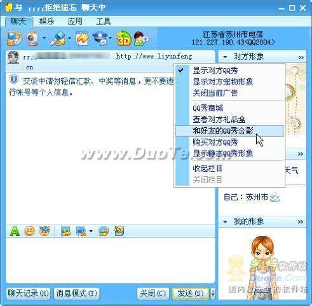Screen dimensions: 312x306
Task: Collapse the 我的形象 panel arrow
Action: click(225, 222)
